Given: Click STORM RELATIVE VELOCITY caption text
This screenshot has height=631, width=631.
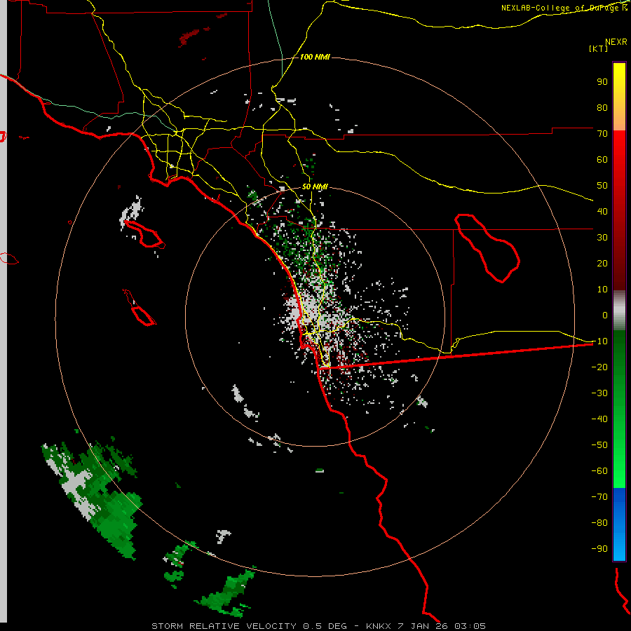Looking at the screenshot, I should tap(224, 626).
